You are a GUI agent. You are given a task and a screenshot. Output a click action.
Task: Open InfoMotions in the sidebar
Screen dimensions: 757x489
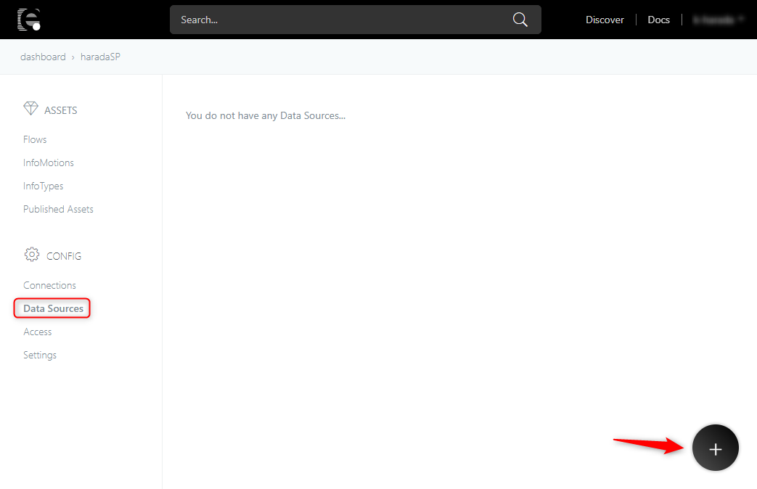click(x=49, y=163)
